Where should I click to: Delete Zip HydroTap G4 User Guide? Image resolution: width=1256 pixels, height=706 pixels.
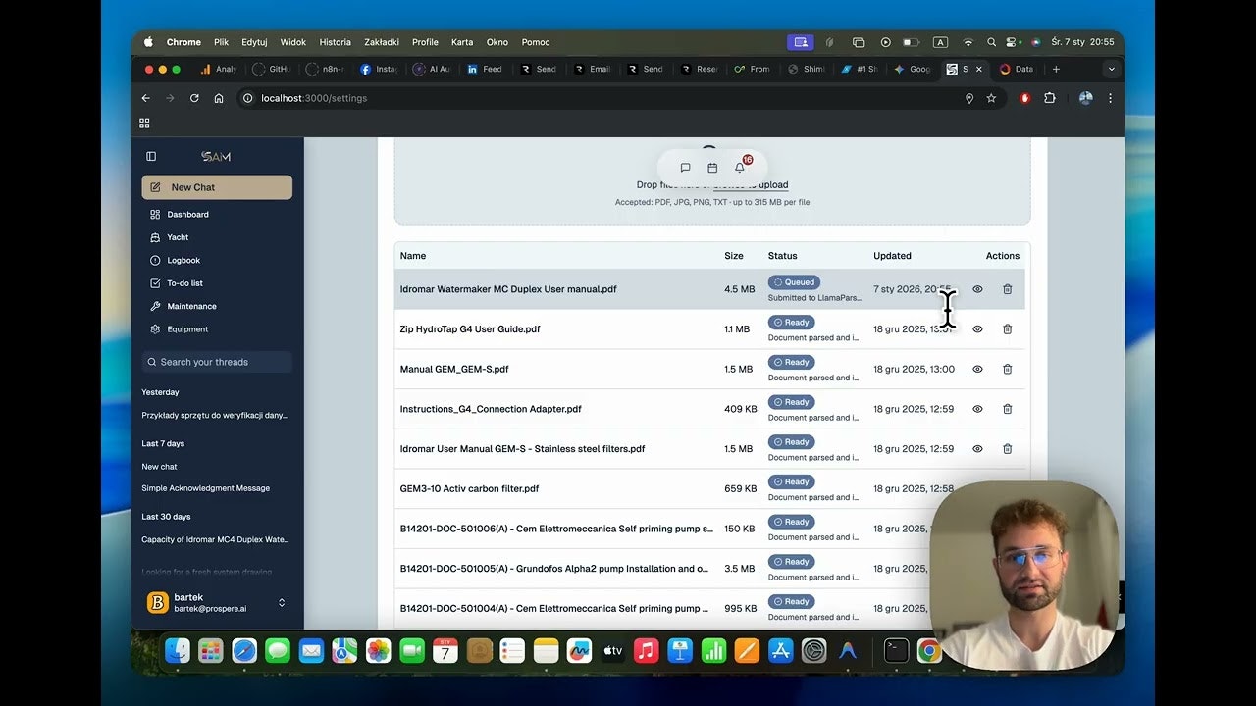click(x=1007, y=329)
